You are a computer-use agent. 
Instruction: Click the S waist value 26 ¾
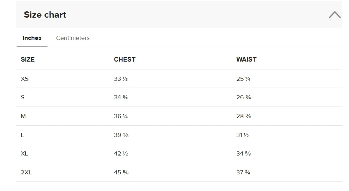point(244,97)
